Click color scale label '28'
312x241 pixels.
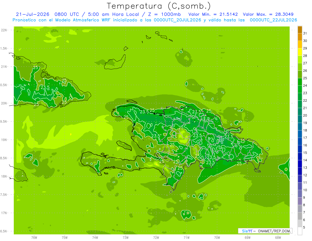[x=305, y=56]
